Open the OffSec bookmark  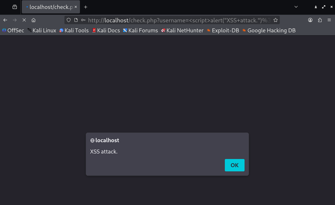click(x=13, y=30)
